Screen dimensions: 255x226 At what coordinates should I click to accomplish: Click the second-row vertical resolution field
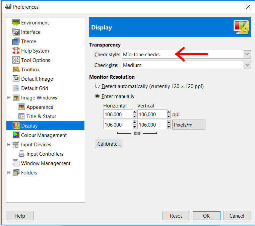click(152, 125)
